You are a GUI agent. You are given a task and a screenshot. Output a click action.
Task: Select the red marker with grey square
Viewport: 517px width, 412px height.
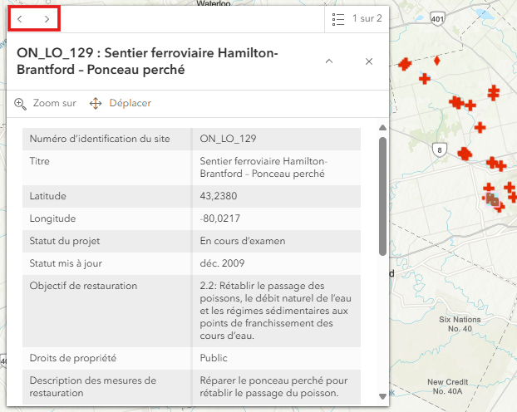click(493, 199)
